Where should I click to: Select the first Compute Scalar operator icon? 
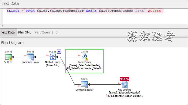[31, 57]
